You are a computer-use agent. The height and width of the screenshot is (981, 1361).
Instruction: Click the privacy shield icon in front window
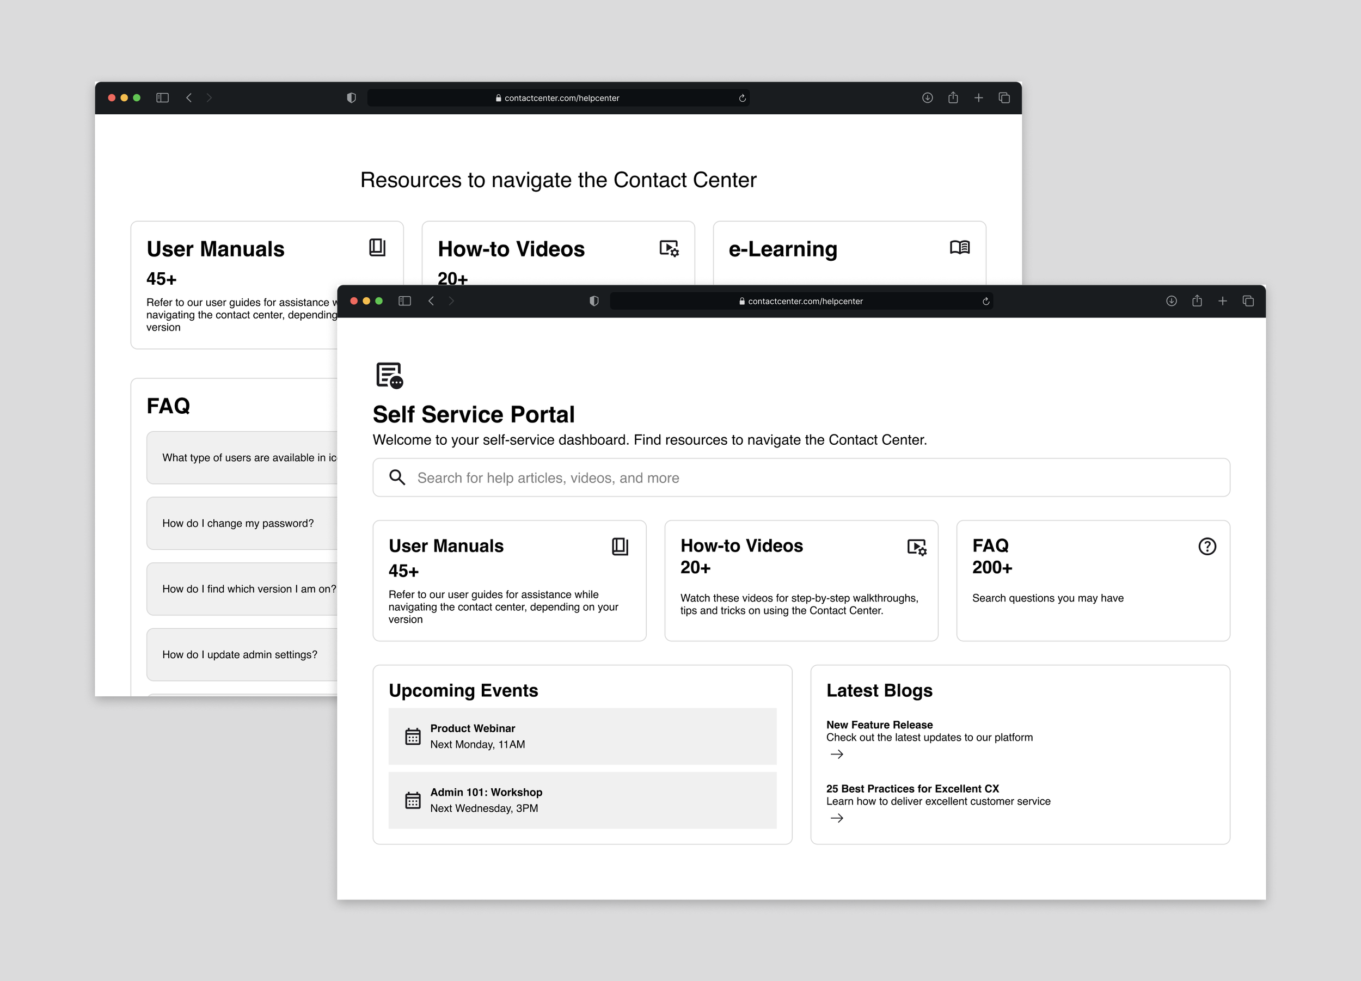(x=593, y=301)
